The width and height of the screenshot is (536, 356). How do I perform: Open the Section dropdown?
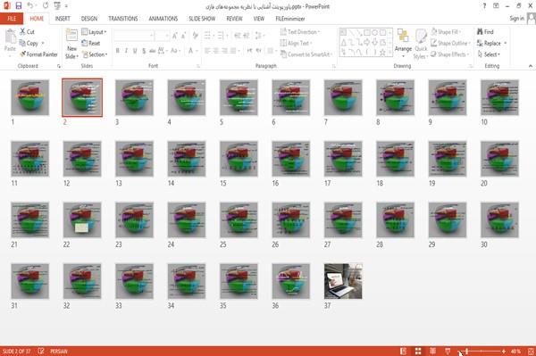(x=95, y=54)
